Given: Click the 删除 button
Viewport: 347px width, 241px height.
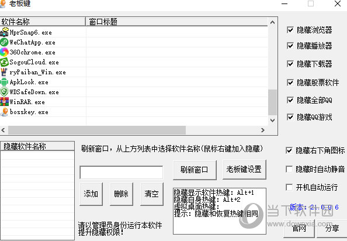Looking at the screenshot, I should 122,194.
